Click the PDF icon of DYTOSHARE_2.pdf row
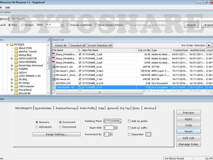This screenshot has width=213, height=160. [x=54, y=58]
